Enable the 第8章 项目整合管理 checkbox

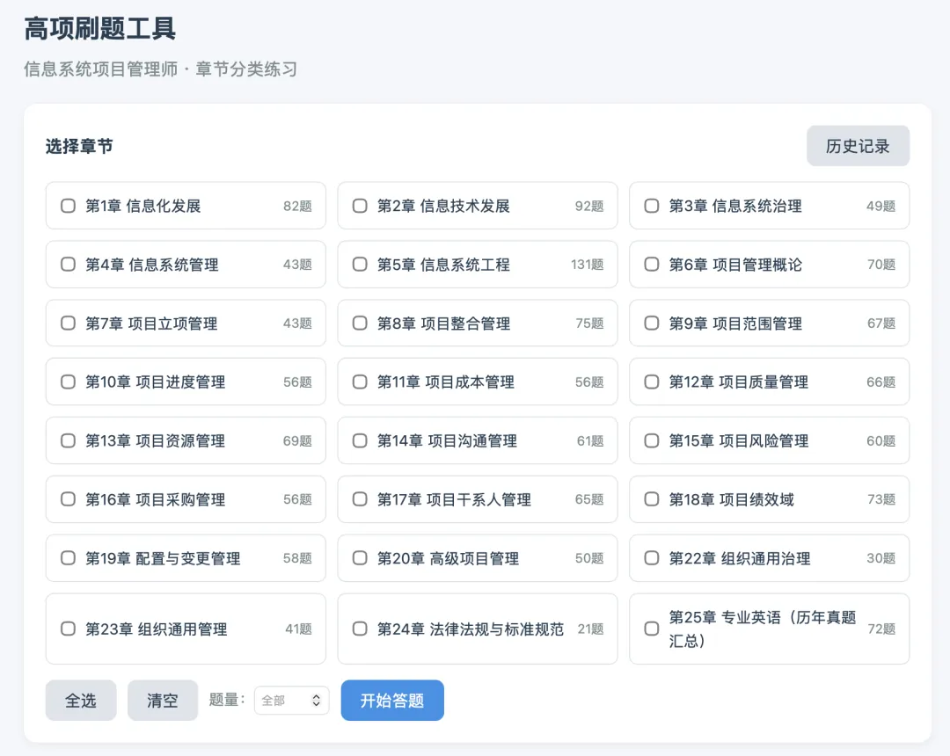point(360,323)
